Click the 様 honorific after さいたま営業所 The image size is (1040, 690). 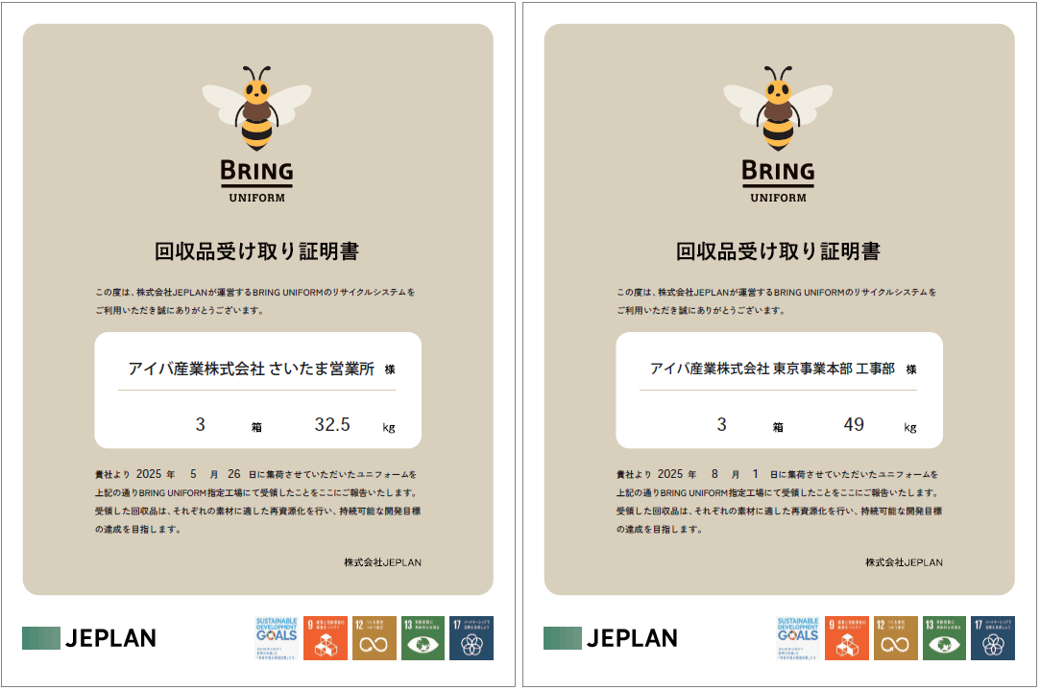390,369
